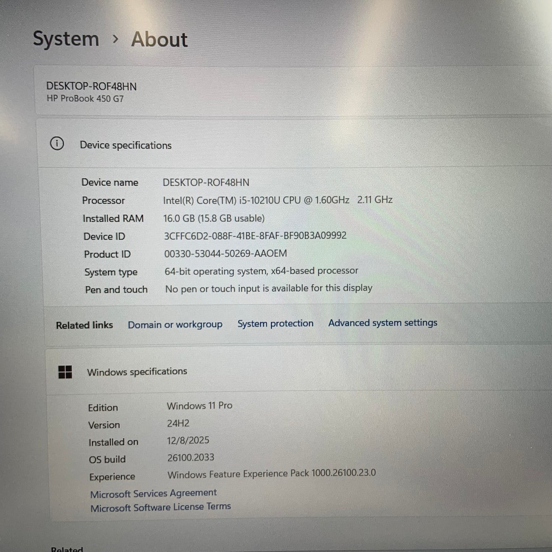552x552 pixels.
Task: Expand the Related section at the bottom
Action: pos(67,549)
